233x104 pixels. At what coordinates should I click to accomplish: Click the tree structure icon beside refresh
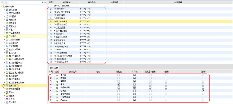[6, 2]
